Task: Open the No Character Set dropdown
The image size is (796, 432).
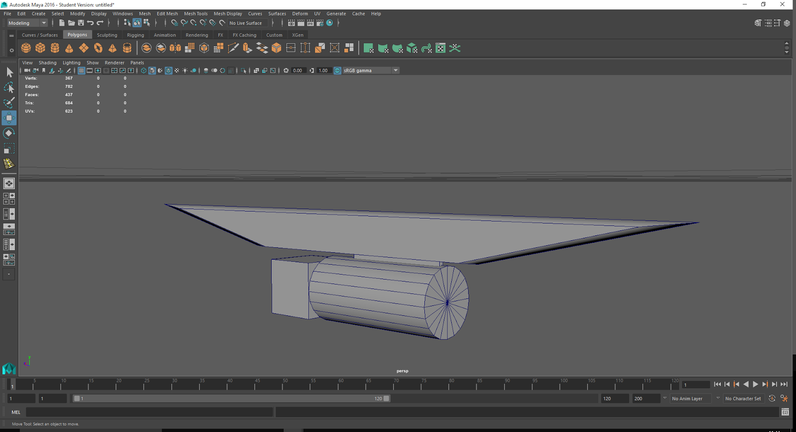Action: 743,398
